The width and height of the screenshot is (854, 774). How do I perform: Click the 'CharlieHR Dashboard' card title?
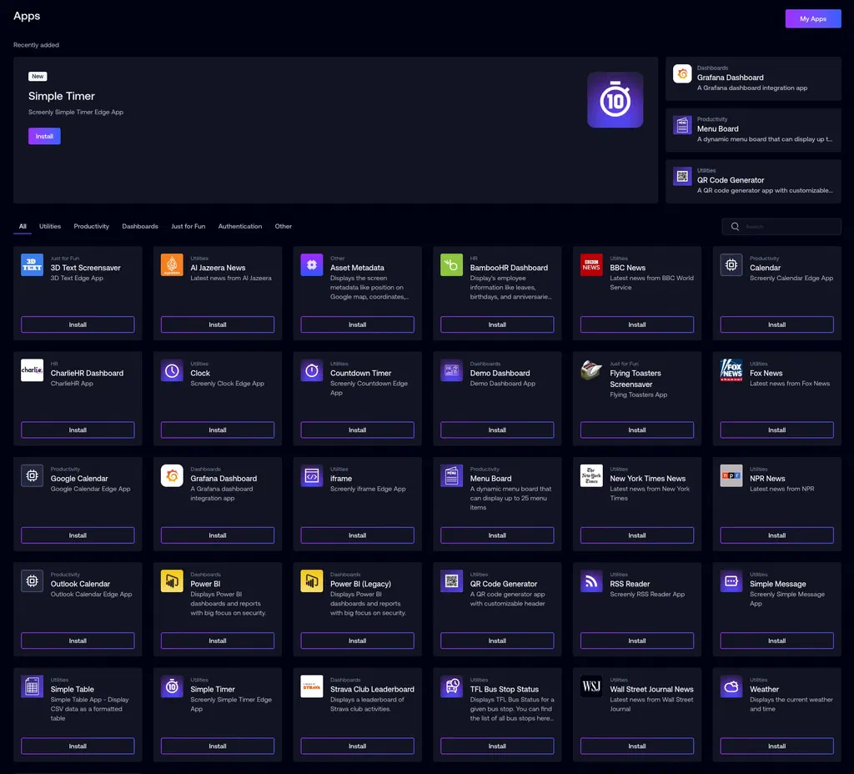tap(87, 373)
